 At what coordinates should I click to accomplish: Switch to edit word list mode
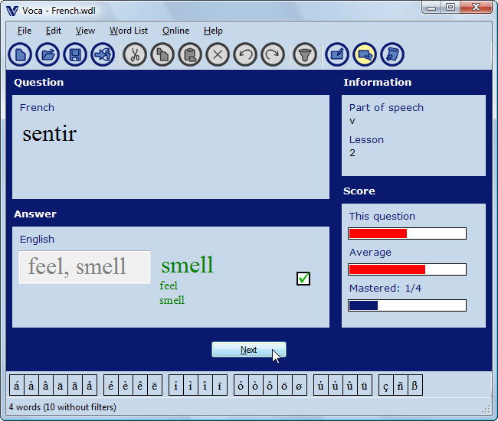pos(337,54)
